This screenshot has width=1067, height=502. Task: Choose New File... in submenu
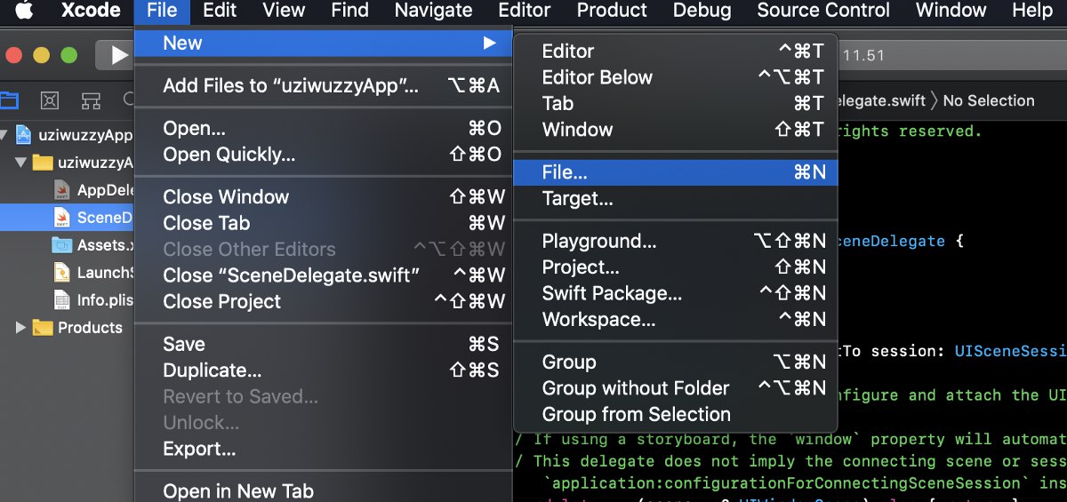tap(675, 172)
